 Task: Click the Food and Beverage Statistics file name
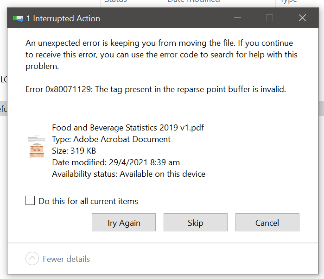[128, 128]
